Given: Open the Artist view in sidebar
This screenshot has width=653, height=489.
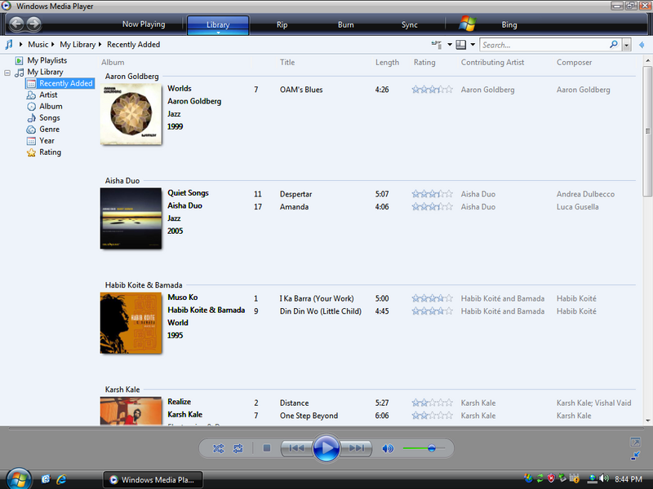Looking at the screenshot, I should [x=48, y=95].
